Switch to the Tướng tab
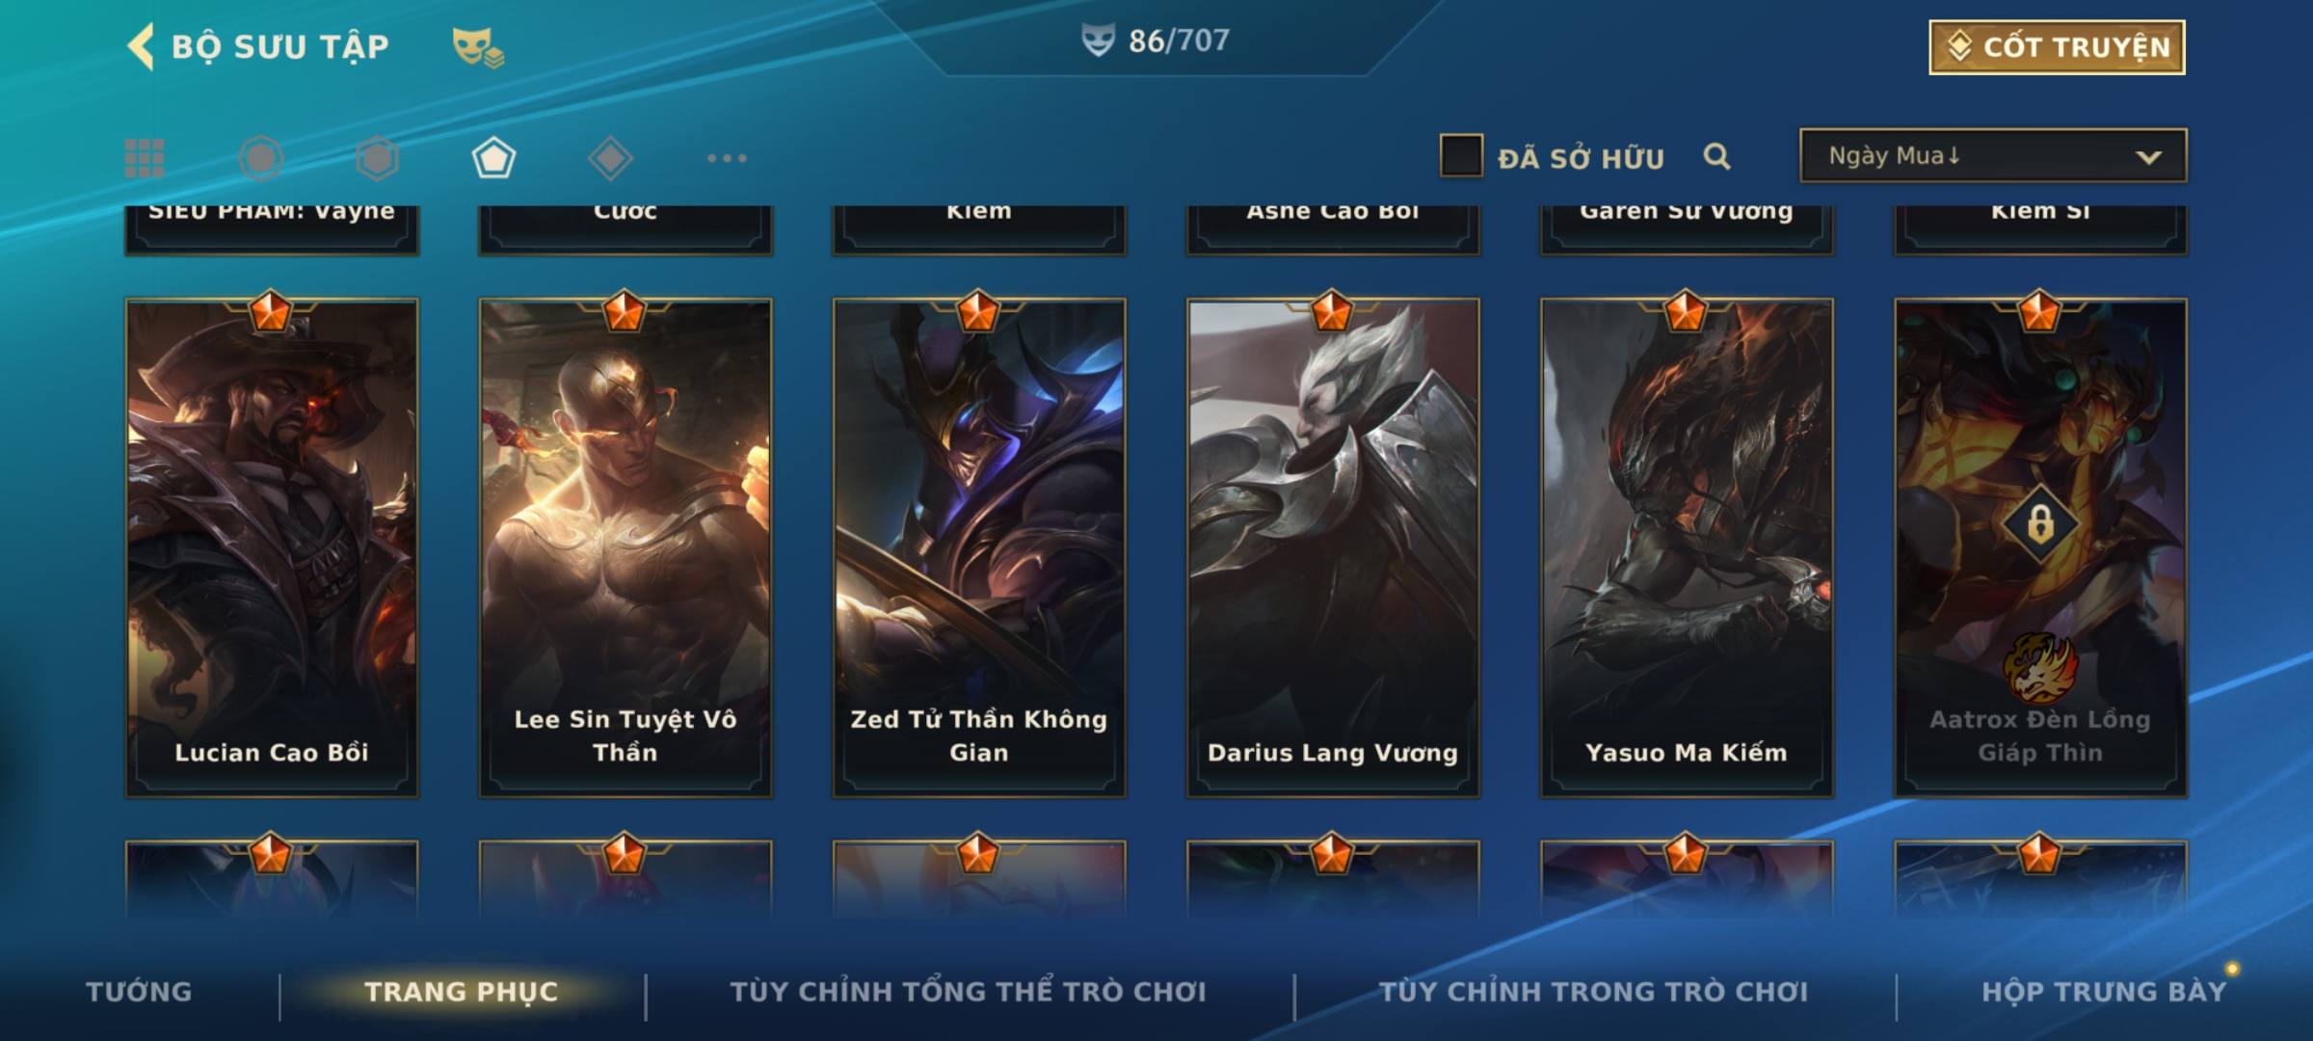The height and width of the screenshot is (1041, 2313). [x=139, y=992]
